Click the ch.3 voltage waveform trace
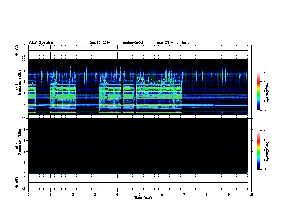The image size is (283, 218). 138,183
